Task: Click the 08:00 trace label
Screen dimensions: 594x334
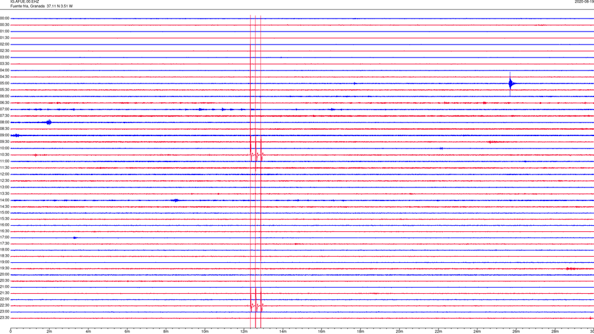Action: point(4,122)
